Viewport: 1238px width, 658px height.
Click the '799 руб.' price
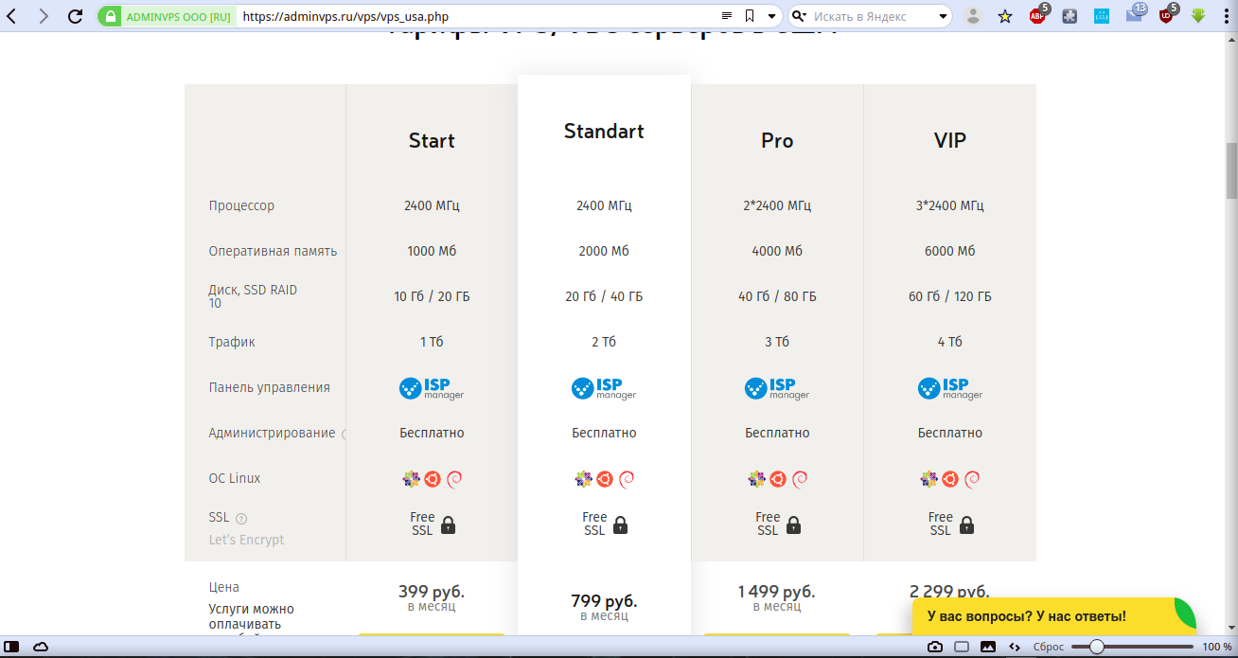point(604,601)
